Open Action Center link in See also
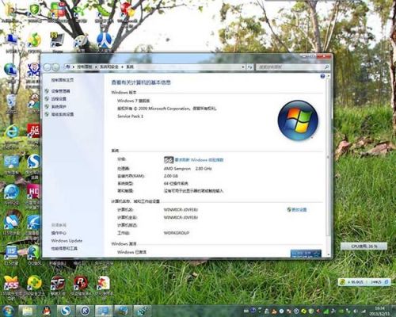Image resolution: width=396 pixels, height=317 pixels. point(59,233)
